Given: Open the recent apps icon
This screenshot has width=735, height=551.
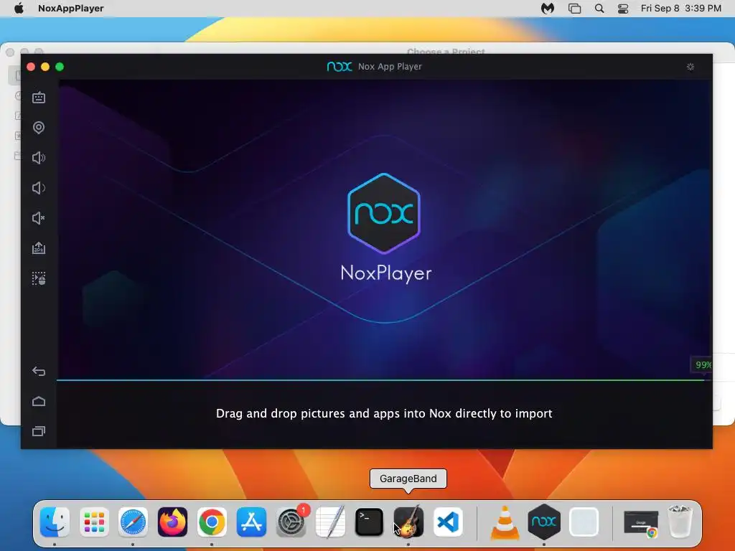Looking at the screenshot, I should tap(39, 431).
